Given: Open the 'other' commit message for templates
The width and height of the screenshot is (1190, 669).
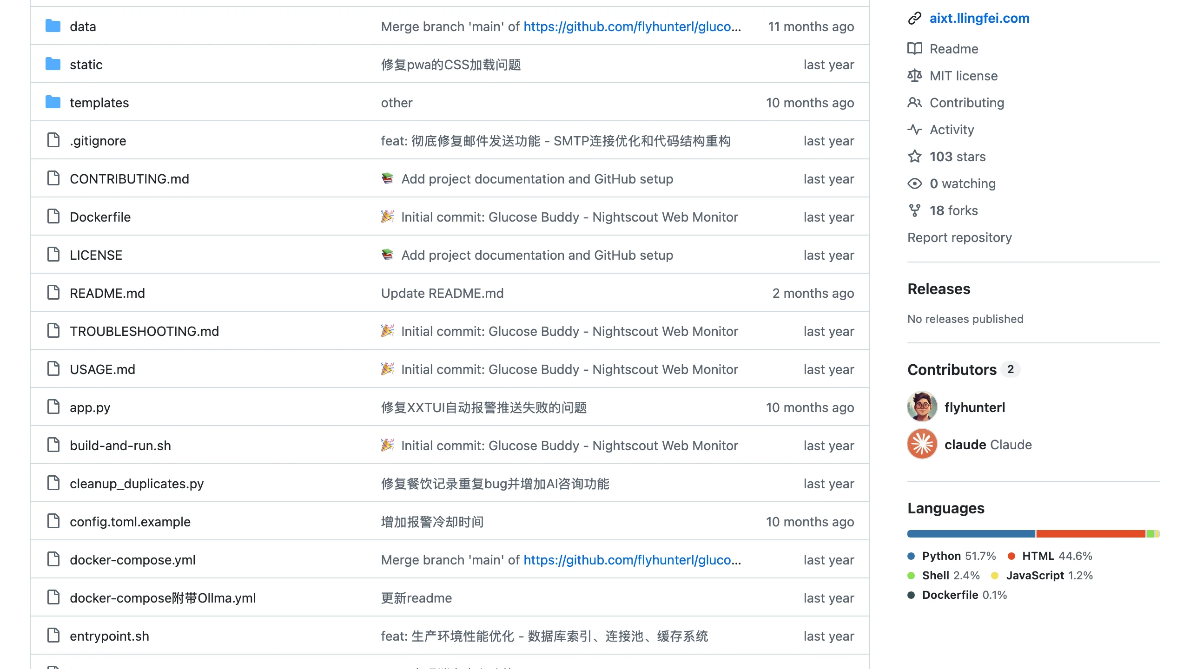Looking at the screenshot, I should click(x=397, y=103).
